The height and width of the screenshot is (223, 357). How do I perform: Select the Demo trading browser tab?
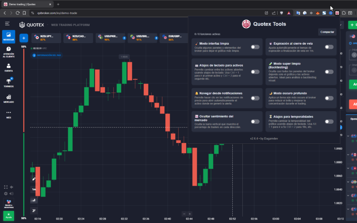coord(27,4)
